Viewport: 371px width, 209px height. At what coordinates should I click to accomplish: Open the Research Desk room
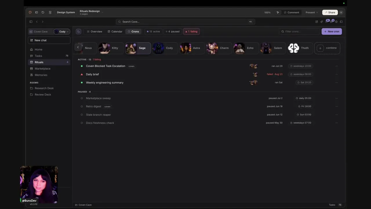[x=49, y=88]
